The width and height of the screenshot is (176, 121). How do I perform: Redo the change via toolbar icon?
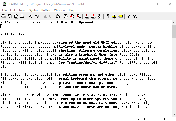pos(37,16)
